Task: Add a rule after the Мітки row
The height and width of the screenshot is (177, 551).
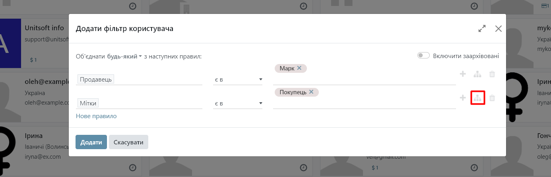Action: click(x=463, y=98)
